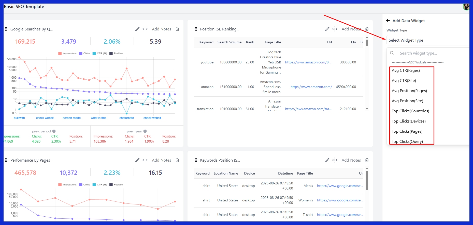Toggle Clicks legend in Google Searches chart
Image resolution: width=473 pixels, height=225 pixels.
pyautogui.click(x=84, y=54)
